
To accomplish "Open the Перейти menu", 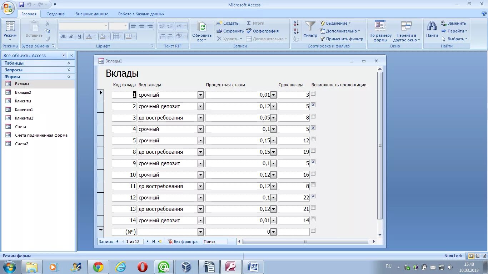I will click(x=454, y=31).
